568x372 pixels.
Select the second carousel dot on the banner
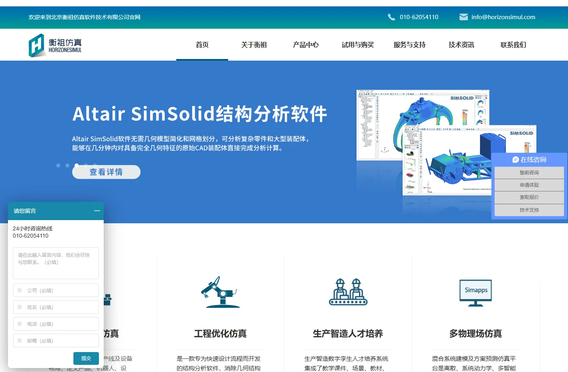[67, 165]
